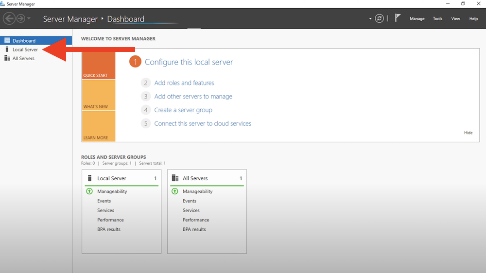Viewport: 486px width, 273px height.
Task: Click Server Manager in the breadcrumb
Action: [70, 19]
